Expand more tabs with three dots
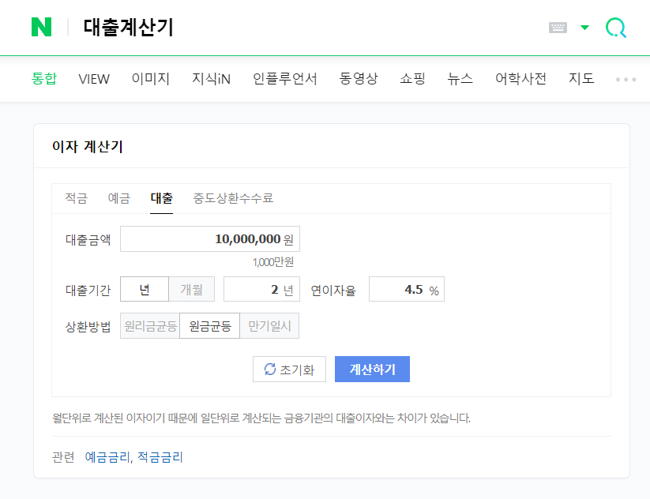The width and height of the screenshot is (650, 499). point(626,79)
